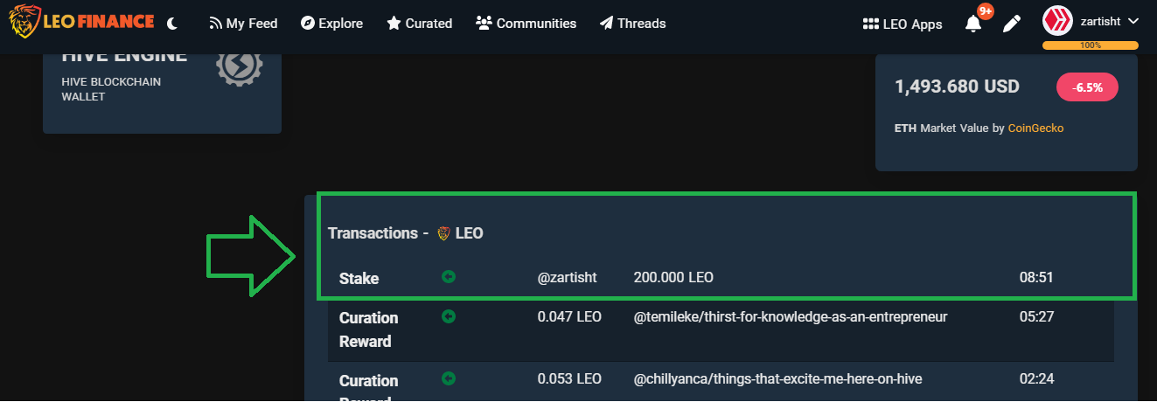Expand the zartisht account dropdown chevron
This screenshot has width=1157, height=402.
pyautogui.click(x=1133, y=21)
